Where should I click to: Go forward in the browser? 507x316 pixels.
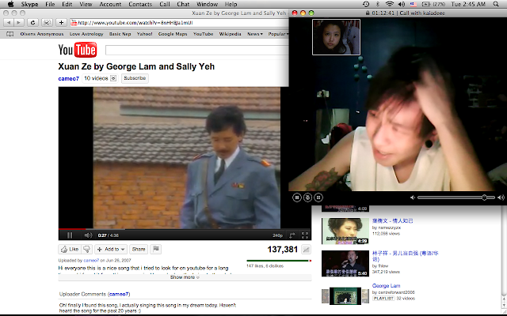point(19,23)
